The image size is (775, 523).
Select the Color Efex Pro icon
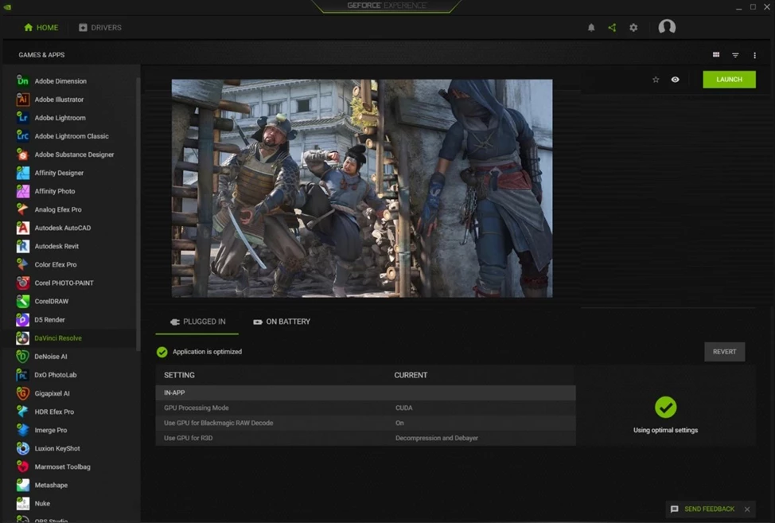(x=23, y=264)
